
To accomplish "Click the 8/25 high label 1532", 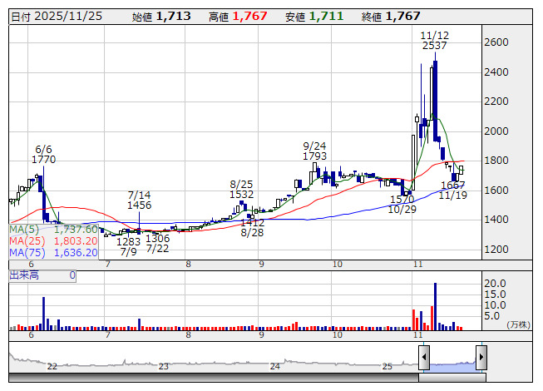I will pyautogui.click(x=240, y=194).
